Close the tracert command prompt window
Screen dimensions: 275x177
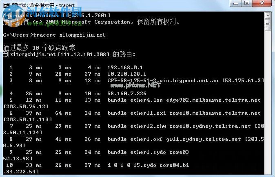pos(262,3)
